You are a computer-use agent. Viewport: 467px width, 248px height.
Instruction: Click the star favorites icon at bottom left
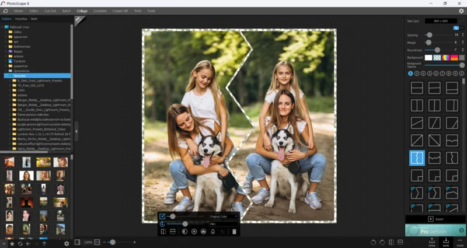pyautogui.click(x=12, y=243)
